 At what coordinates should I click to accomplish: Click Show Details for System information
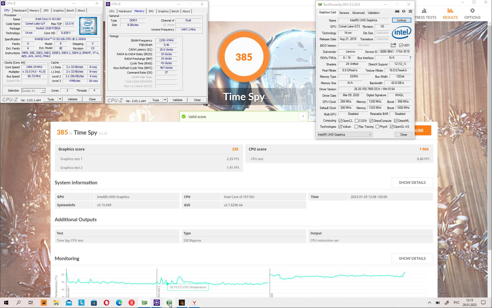pyautogui.click(x=412, y=183)
